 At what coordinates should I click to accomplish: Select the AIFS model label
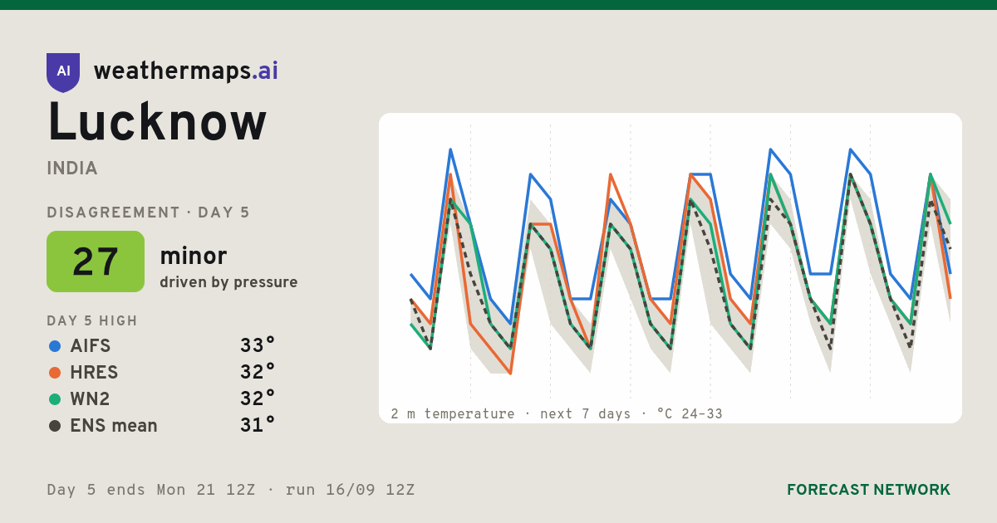(x=91, y=345)
